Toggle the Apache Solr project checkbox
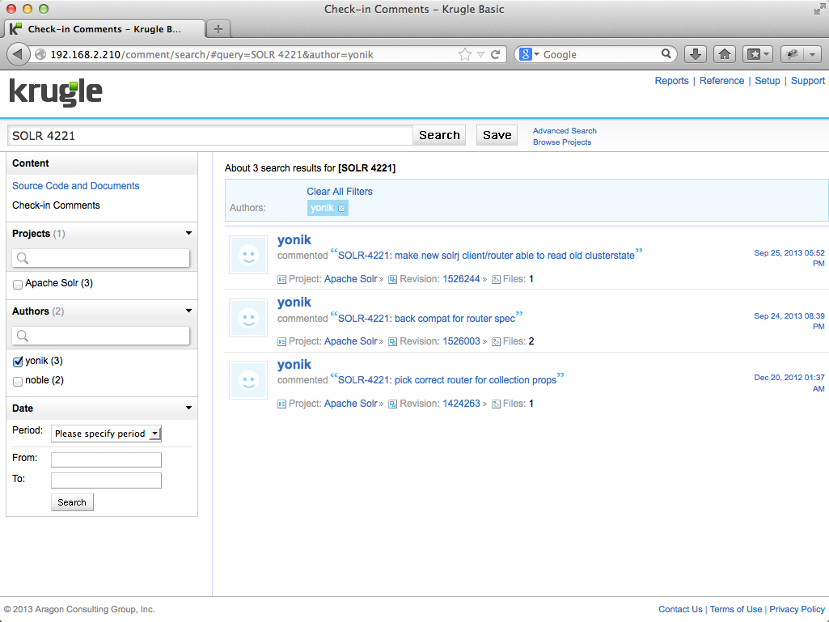 tap(18, 285)
